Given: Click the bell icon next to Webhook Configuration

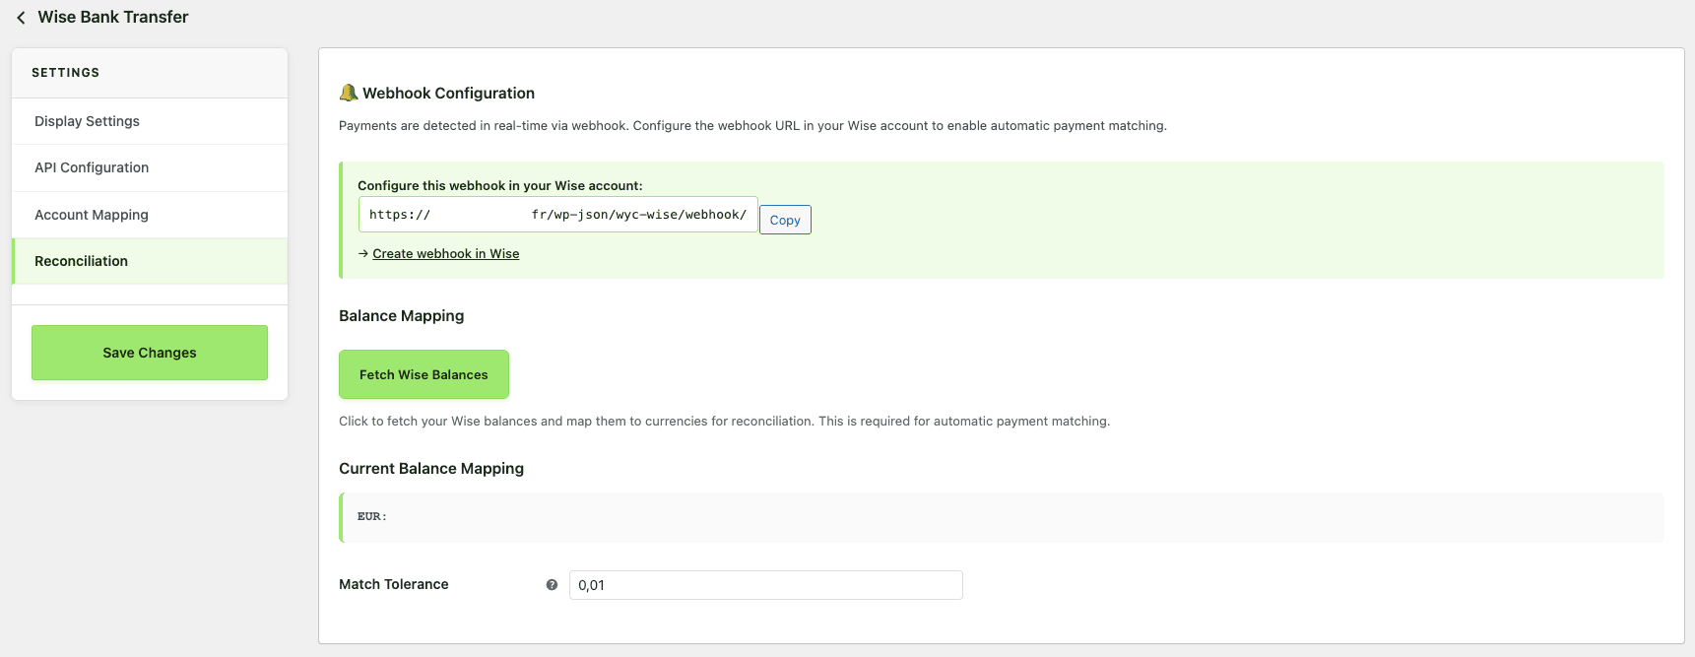Looking at the screenshot, I should [348, 93].
